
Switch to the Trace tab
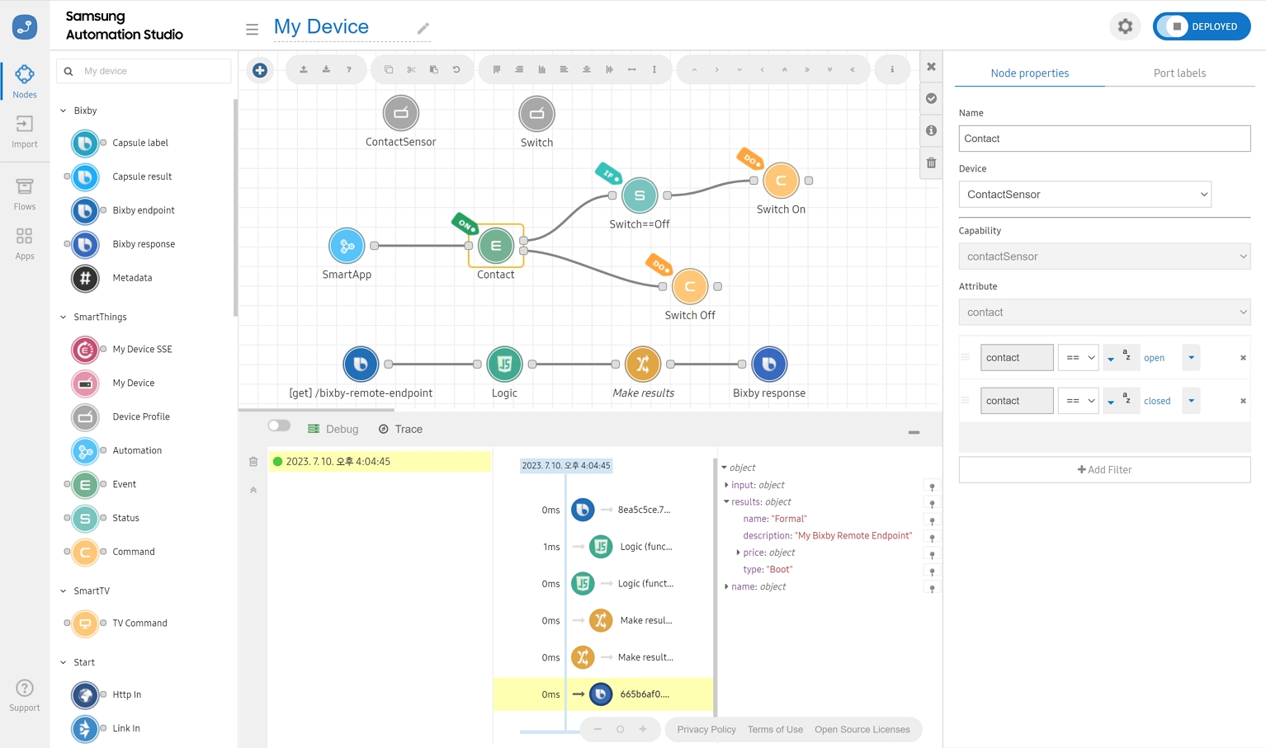(x=400, y=429)
